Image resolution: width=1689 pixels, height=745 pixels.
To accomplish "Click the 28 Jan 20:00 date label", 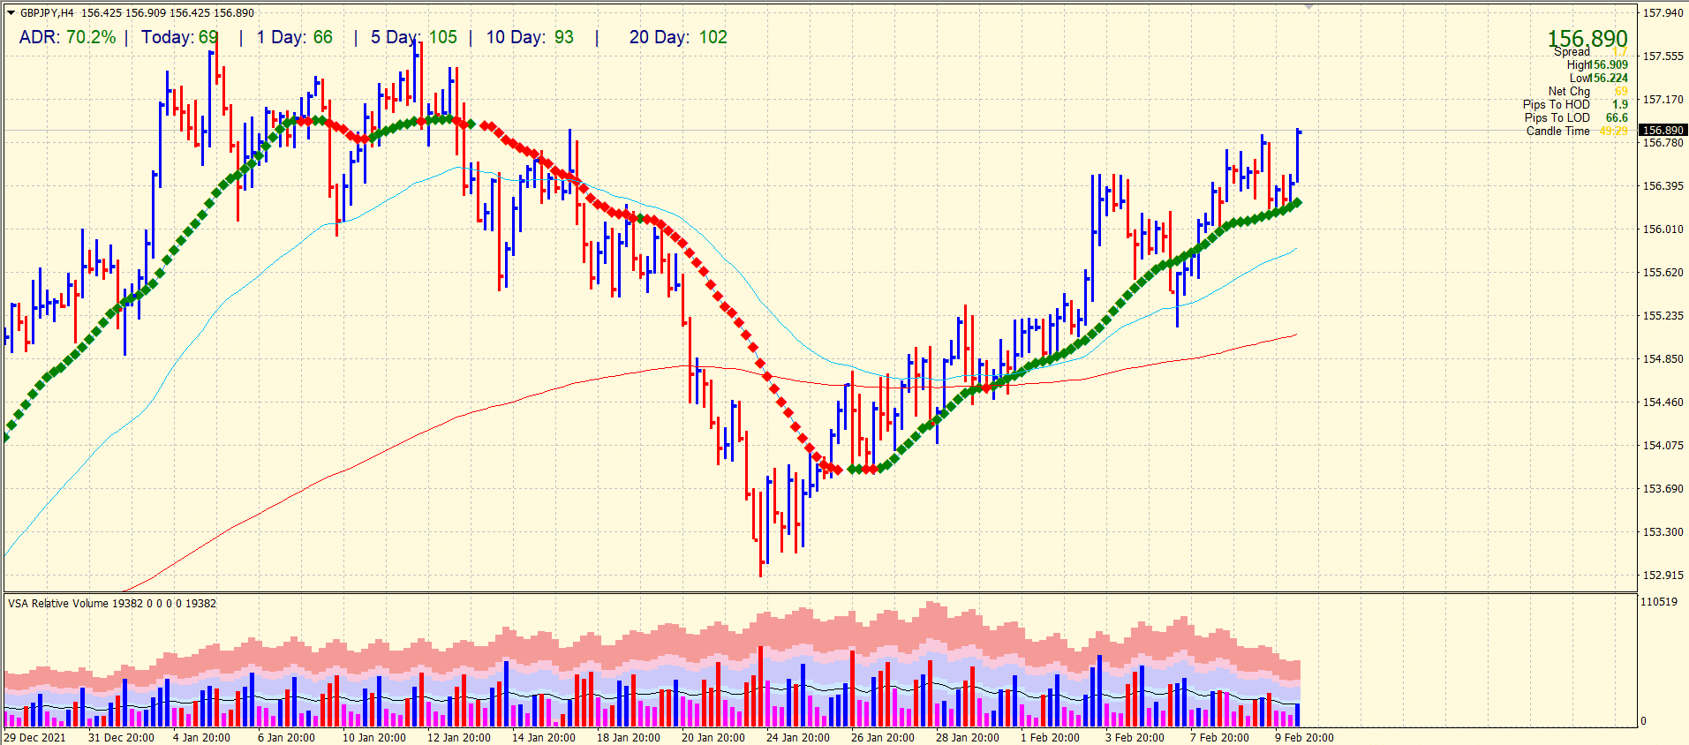I will (x=968, y=738).
